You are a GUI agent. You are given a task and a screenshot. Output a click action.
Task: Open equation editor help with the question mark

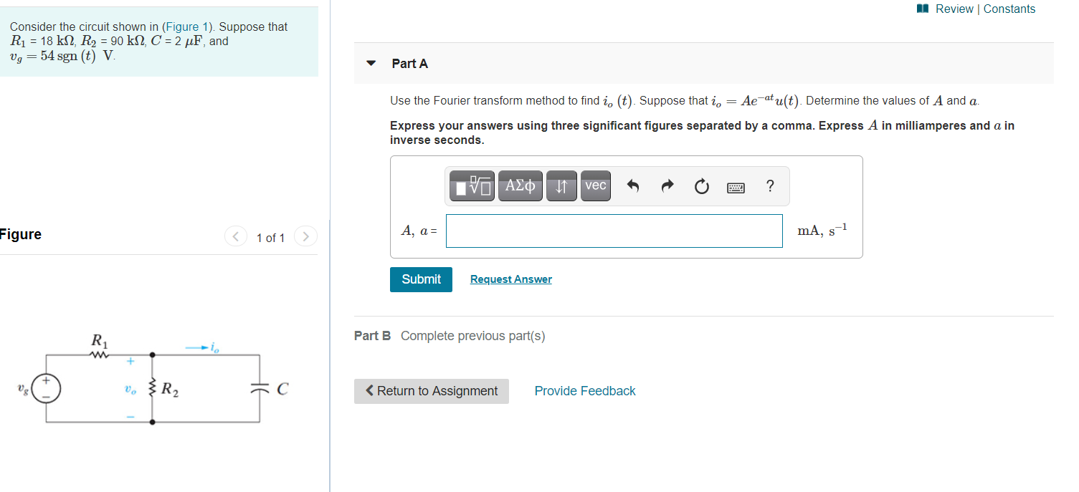769,185
